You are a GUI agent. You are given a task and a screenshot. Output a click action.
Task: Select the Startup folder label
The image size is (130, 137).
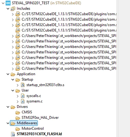tap(27, 79)
